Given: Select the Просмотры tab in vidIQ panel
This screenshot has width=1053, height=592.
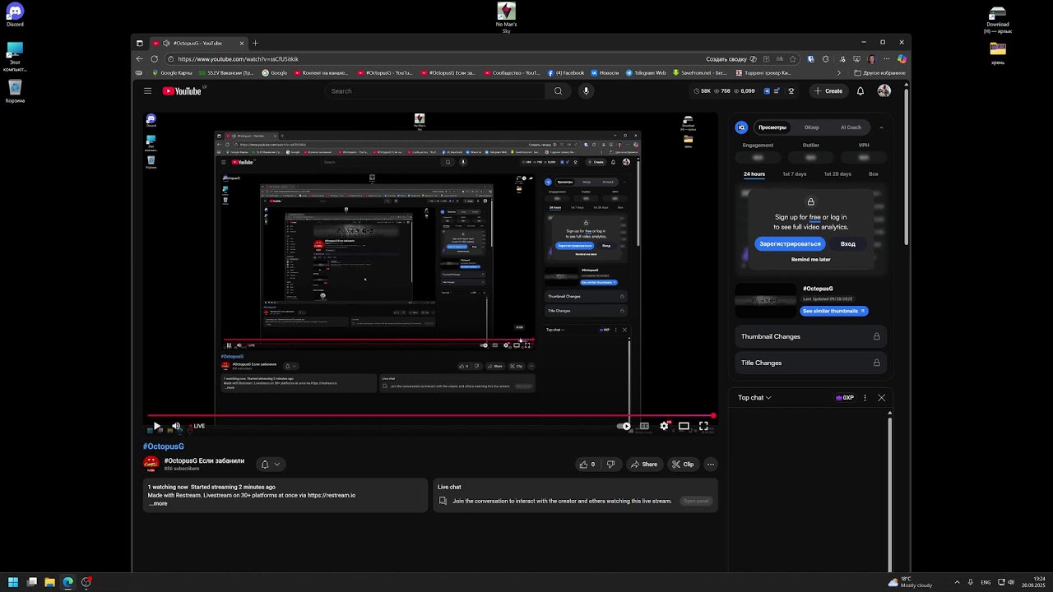Looking at the screenshot, I should click(x=772, y=127).
